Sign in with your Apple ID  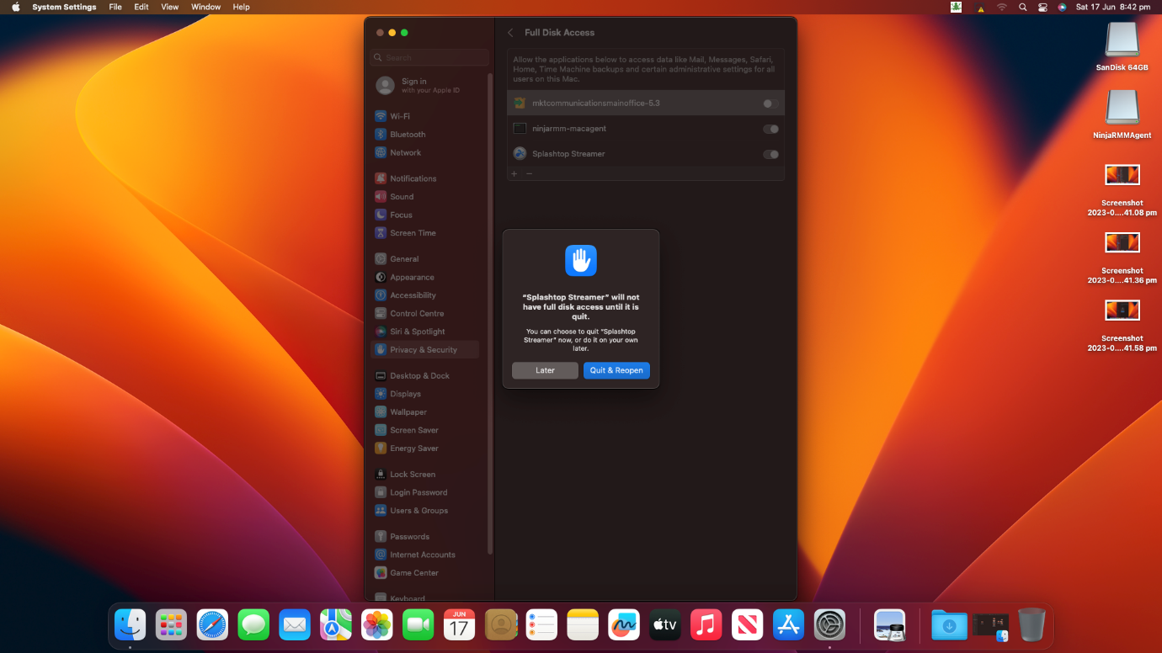pyautogui.click(x=425, y=85)
